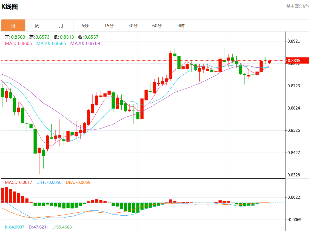Click the DIFF:-0.0050 indicator label

click(x=49, y=182)
